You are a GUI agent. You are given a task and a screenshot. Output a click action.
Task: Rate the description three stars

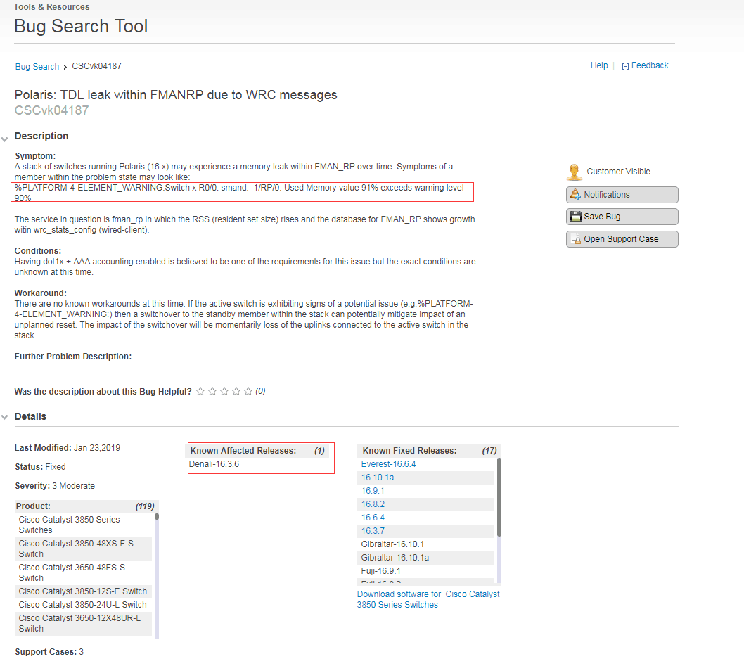click(x=224, y=391)
